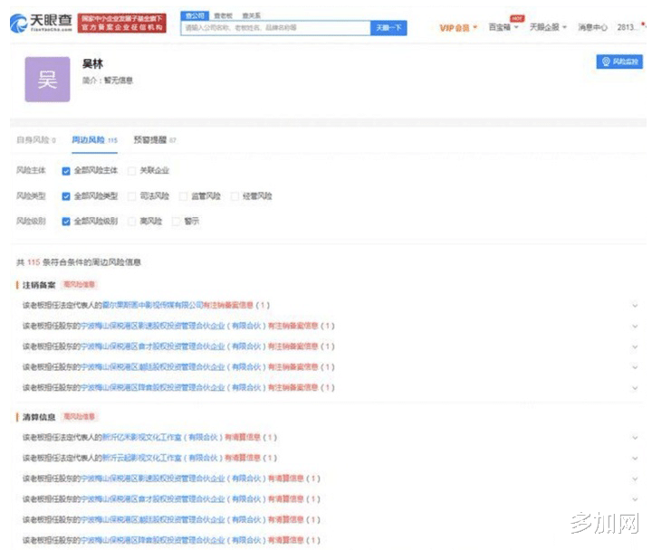Open 影速股权投资管理合伙企业 link under 注销备案
This screenshot has width=652, height=550.
[x=173, y=326]
